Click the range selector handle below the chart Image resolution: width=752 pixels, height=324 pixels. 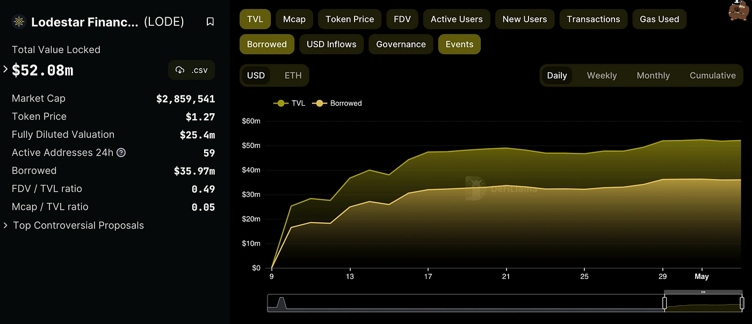tap(664, 303)
